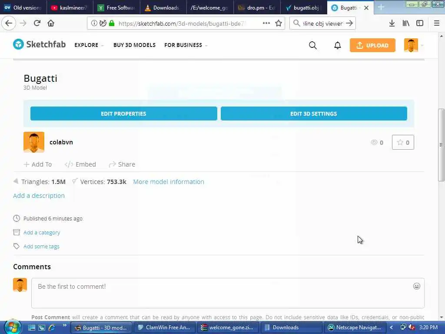Switch to welcome_gone.zip taskbar window
The width and height of the screenshot is (445, 334).
pos(228,327)
